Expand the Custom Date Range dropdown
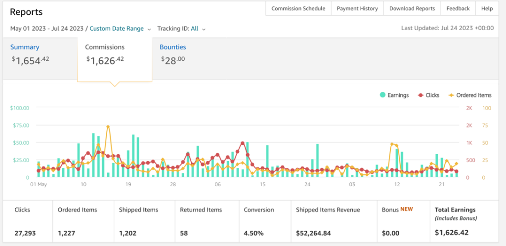 (117, 29)
